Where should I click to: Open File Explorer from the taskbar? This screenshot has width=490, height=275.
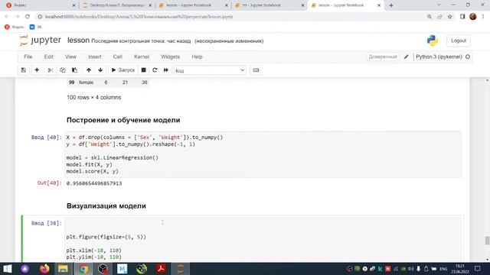coord(63,268)
